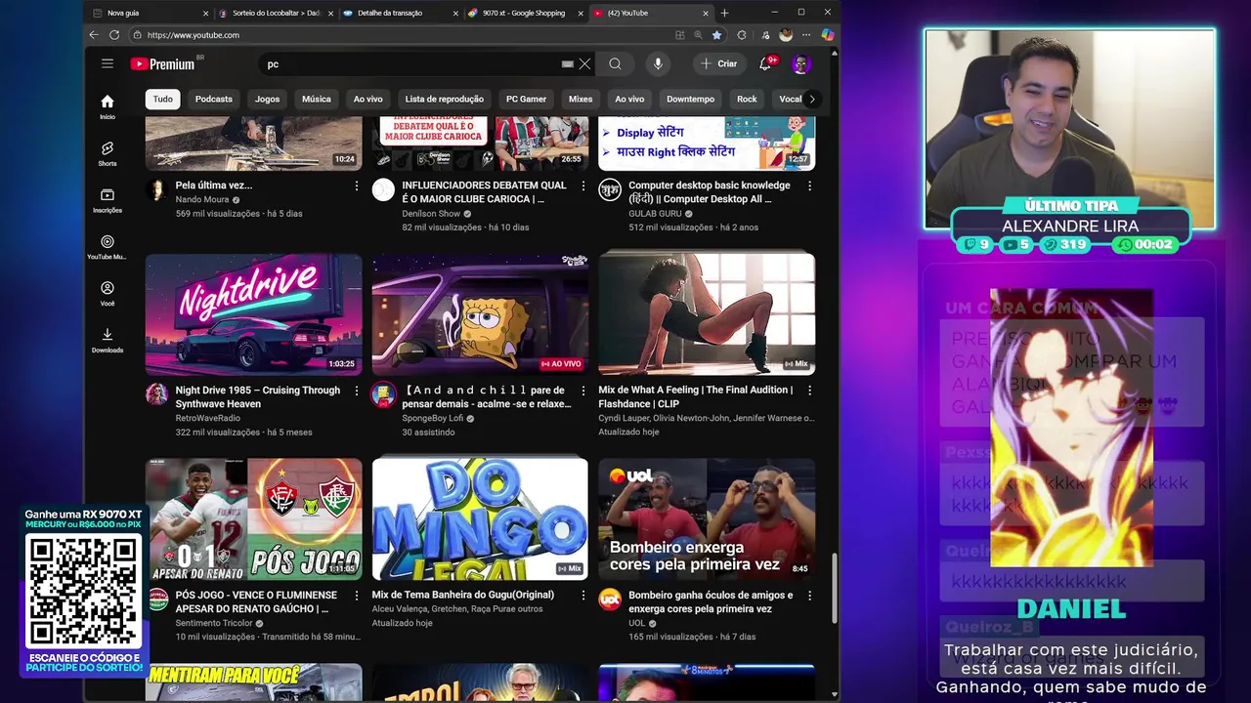Open Sentimento Tricolor channel link
The height and width of the screenshot is (703, 1251).
point(215,623)
